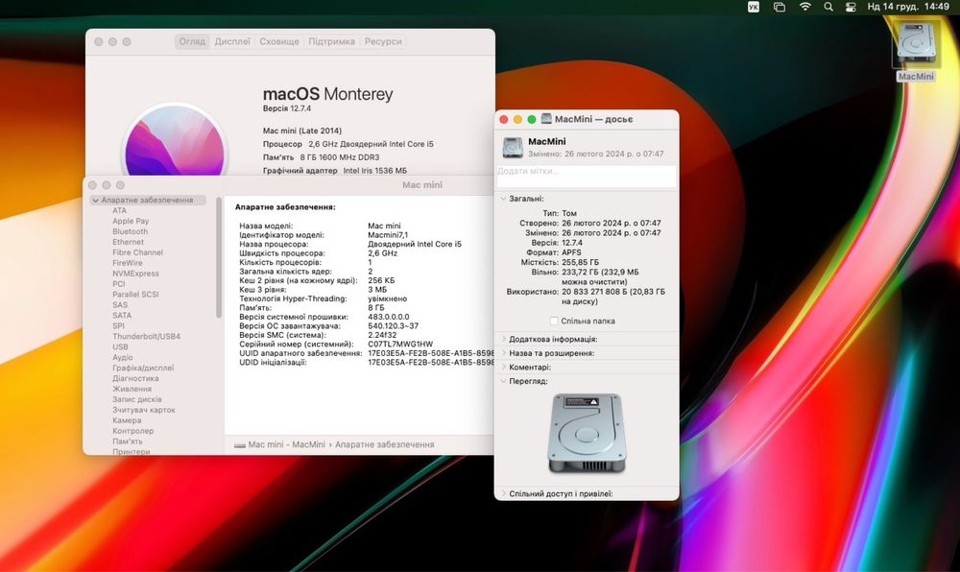
Task: Click the 483.0.0.0.0 firmware version value
Action: (388, 317)
